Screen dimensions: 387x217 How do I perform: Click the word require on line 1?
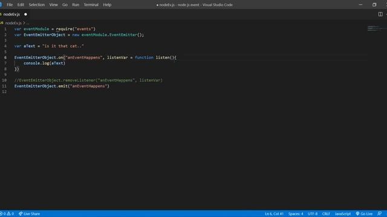[64, 29]
